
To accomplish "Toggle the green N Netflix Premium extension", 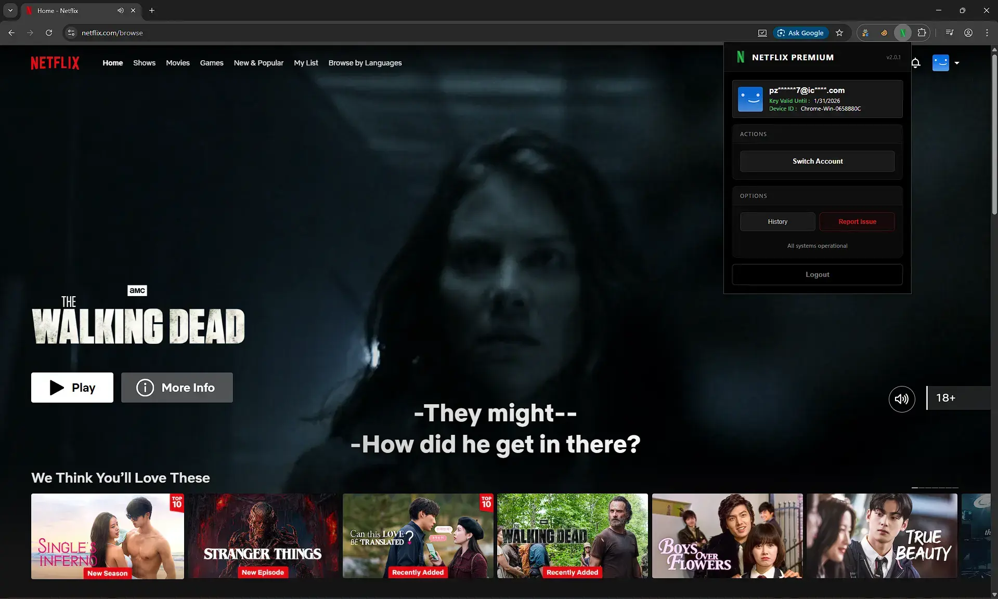I will tap(903, 33).
